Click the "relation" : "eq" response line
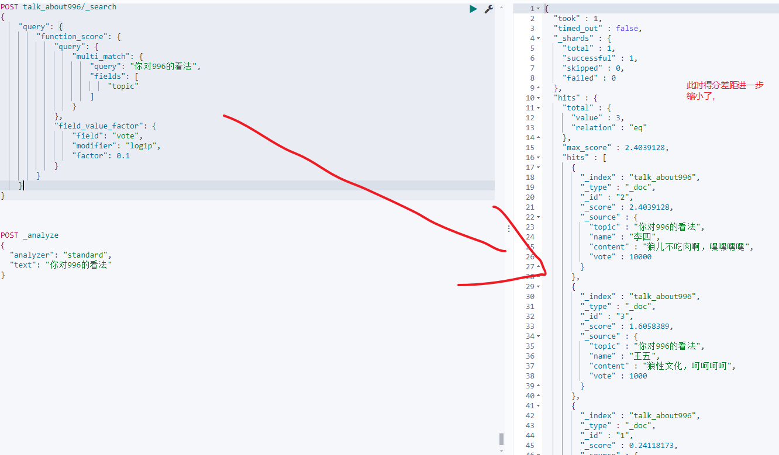 609,128
